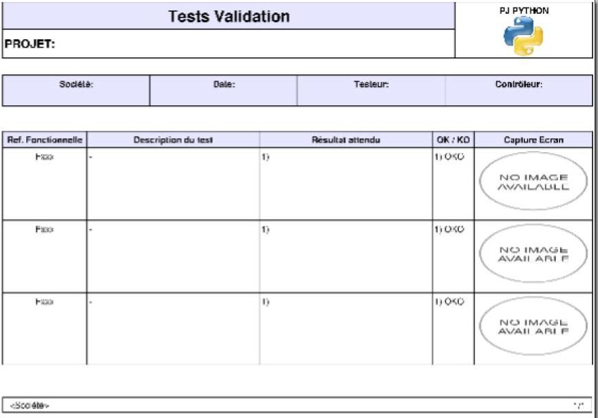
Task: Click the third row's No Image Available placeholder
Action: point(533,326)
